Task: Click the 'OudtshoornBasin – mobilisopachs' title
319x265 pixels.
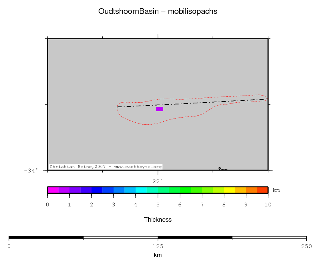Action: tap(158, 12)
